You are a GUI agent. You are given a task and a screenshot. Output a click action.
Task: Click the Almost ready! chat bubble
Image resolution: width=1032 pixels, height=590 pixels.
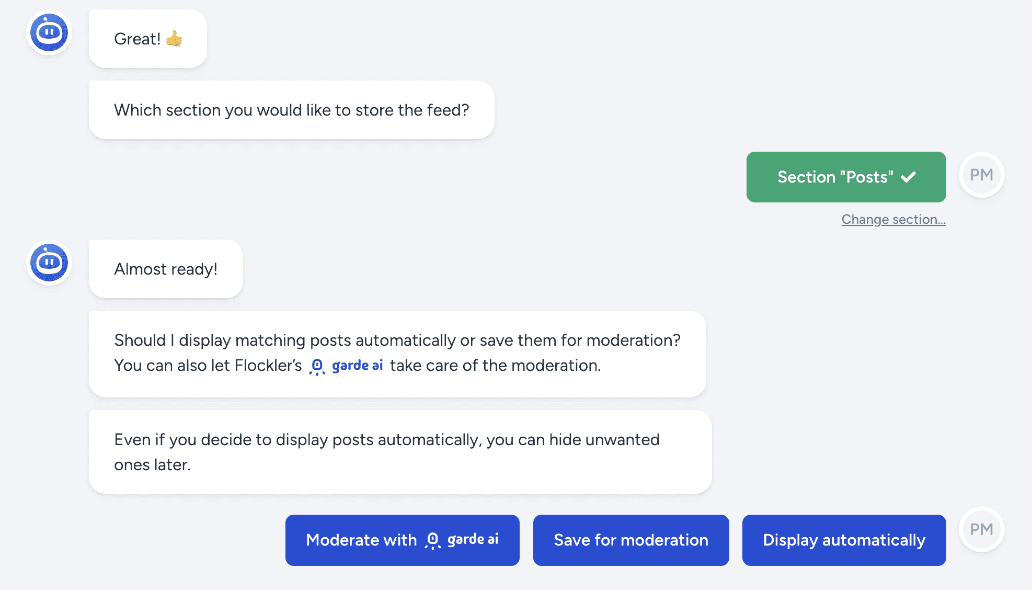pos(166,269)
